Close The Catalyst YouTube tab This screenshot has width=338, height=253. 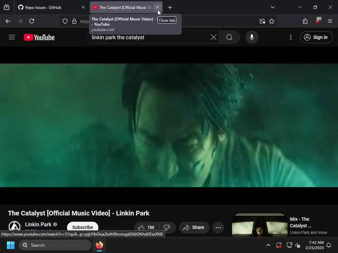157,7
